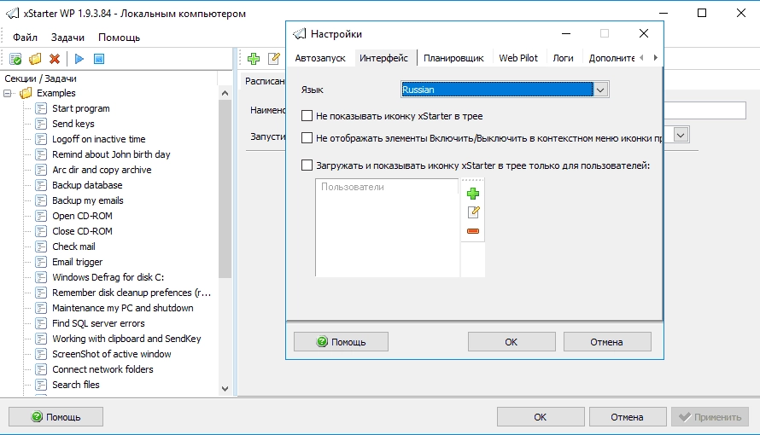Click the green plus icon above Расписание
Viewport: 760px width, 435px height.
[x=254, y=59]
